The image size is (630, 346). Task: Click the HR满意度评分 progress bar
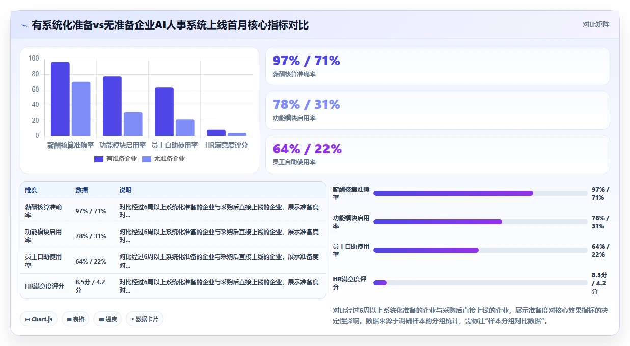point(480,283)
